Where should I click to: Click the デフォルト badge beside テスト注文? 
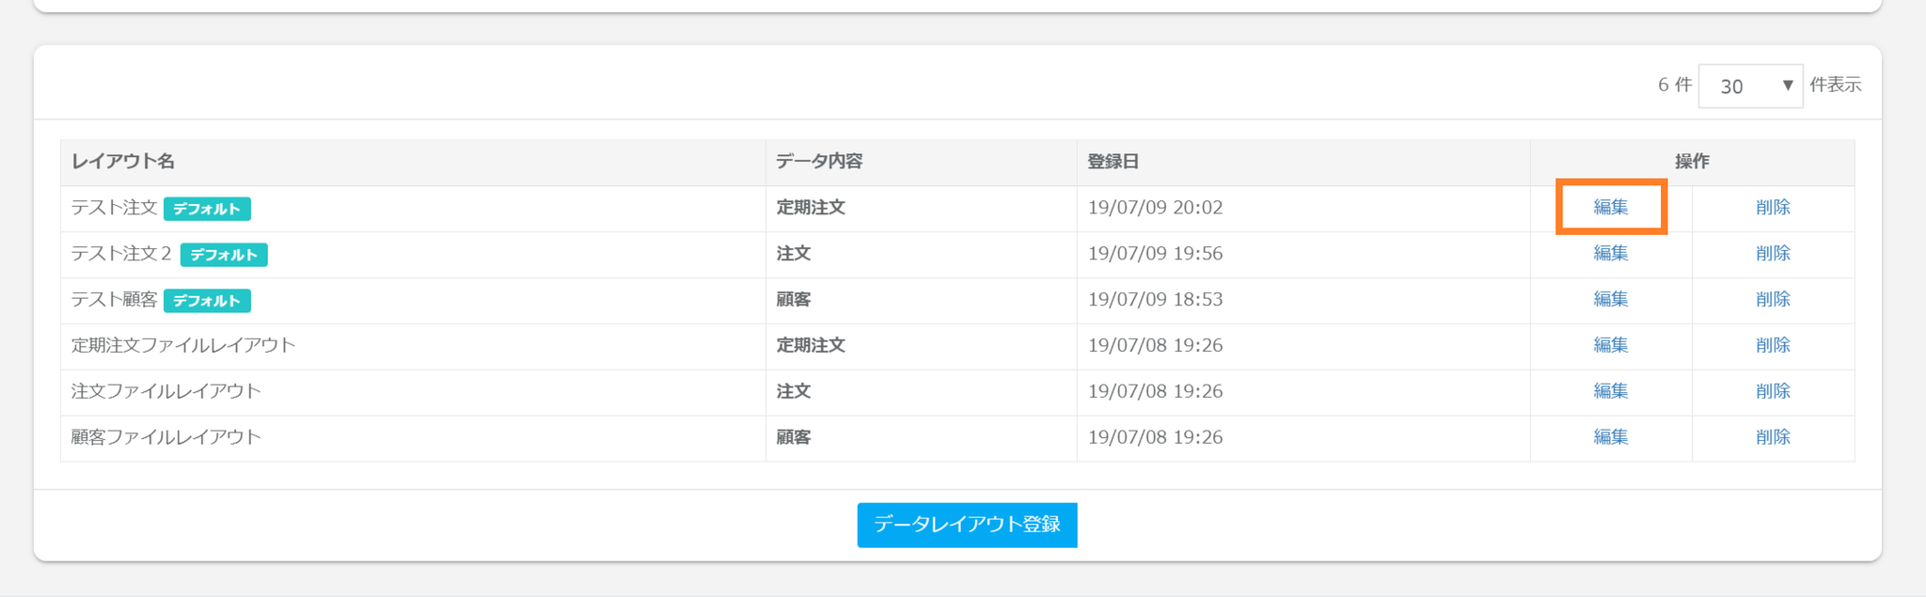tap(207, 209)
